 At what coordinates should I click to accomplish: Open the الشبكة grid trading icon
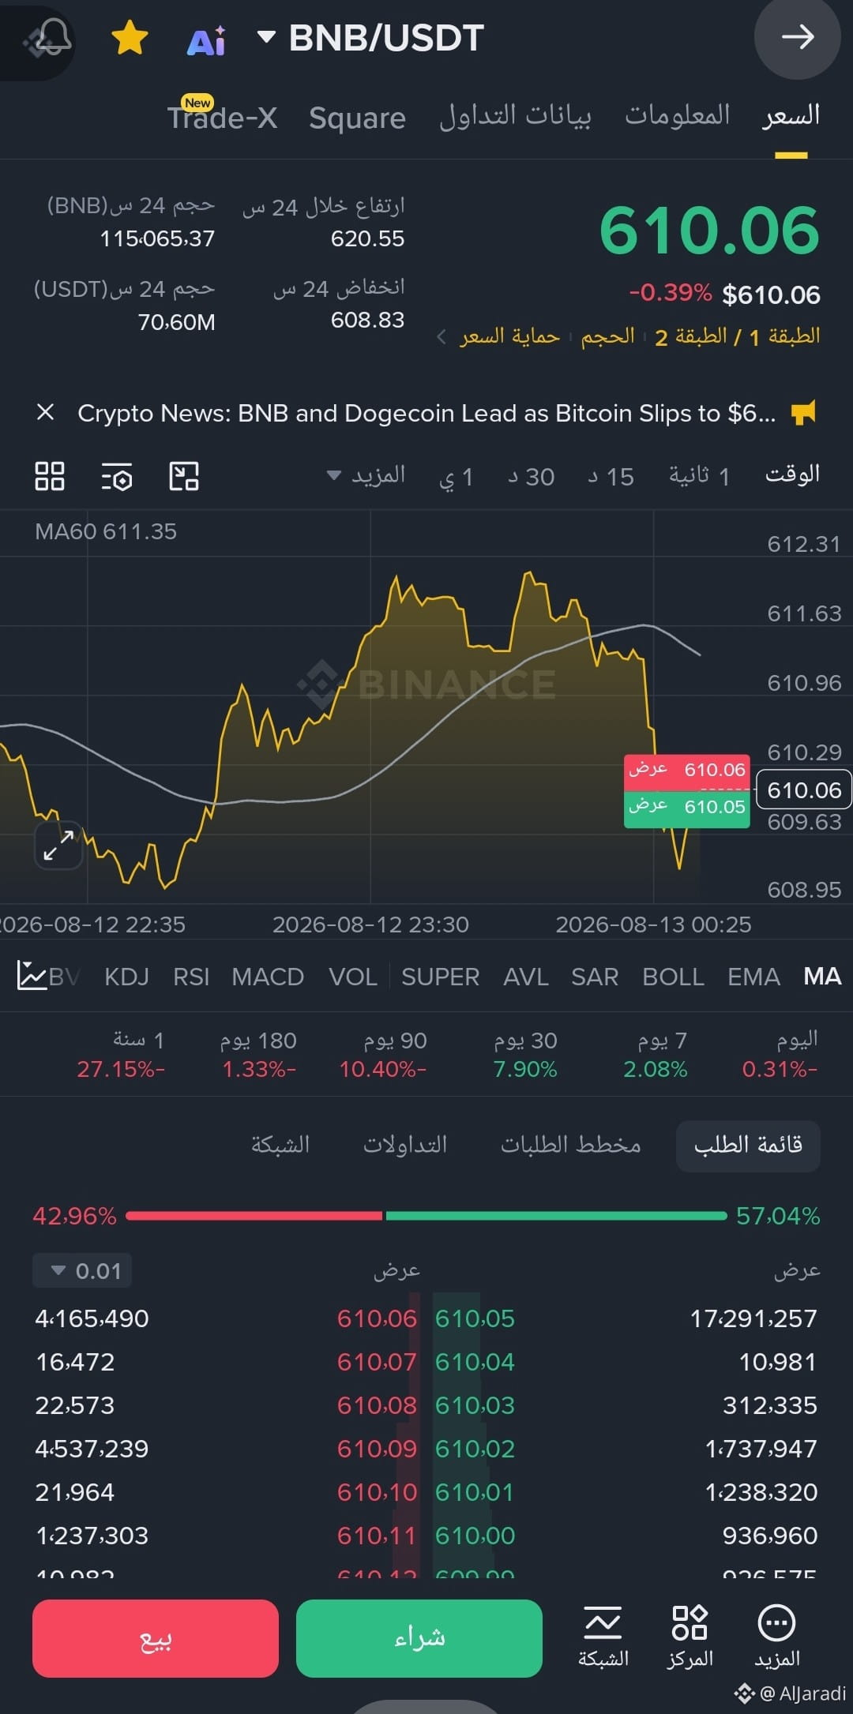coord(603,1637)
